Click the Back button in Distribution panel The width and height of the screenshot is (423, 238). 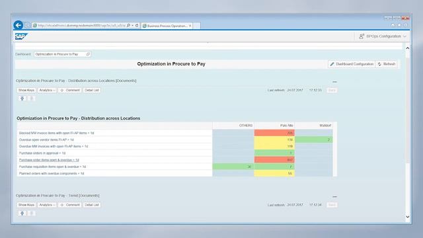coord(332,90)
